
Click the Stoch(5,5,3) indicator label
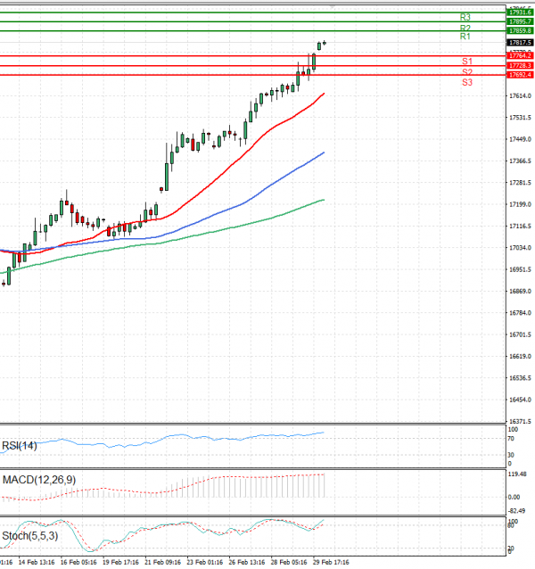pyautogui.click(x=30, y=536)
